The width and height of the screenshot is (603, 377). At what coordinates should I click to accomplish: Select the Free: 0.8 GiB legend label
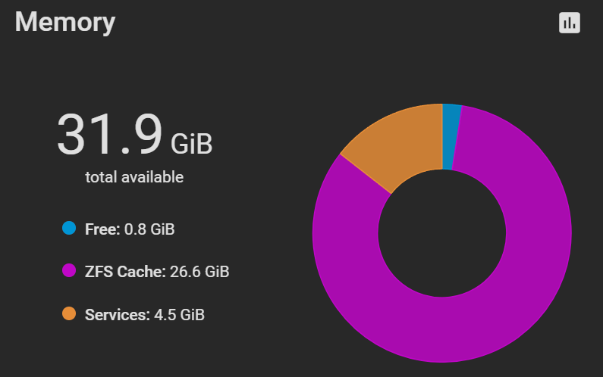pyautogui.click(x=130, y=229)
